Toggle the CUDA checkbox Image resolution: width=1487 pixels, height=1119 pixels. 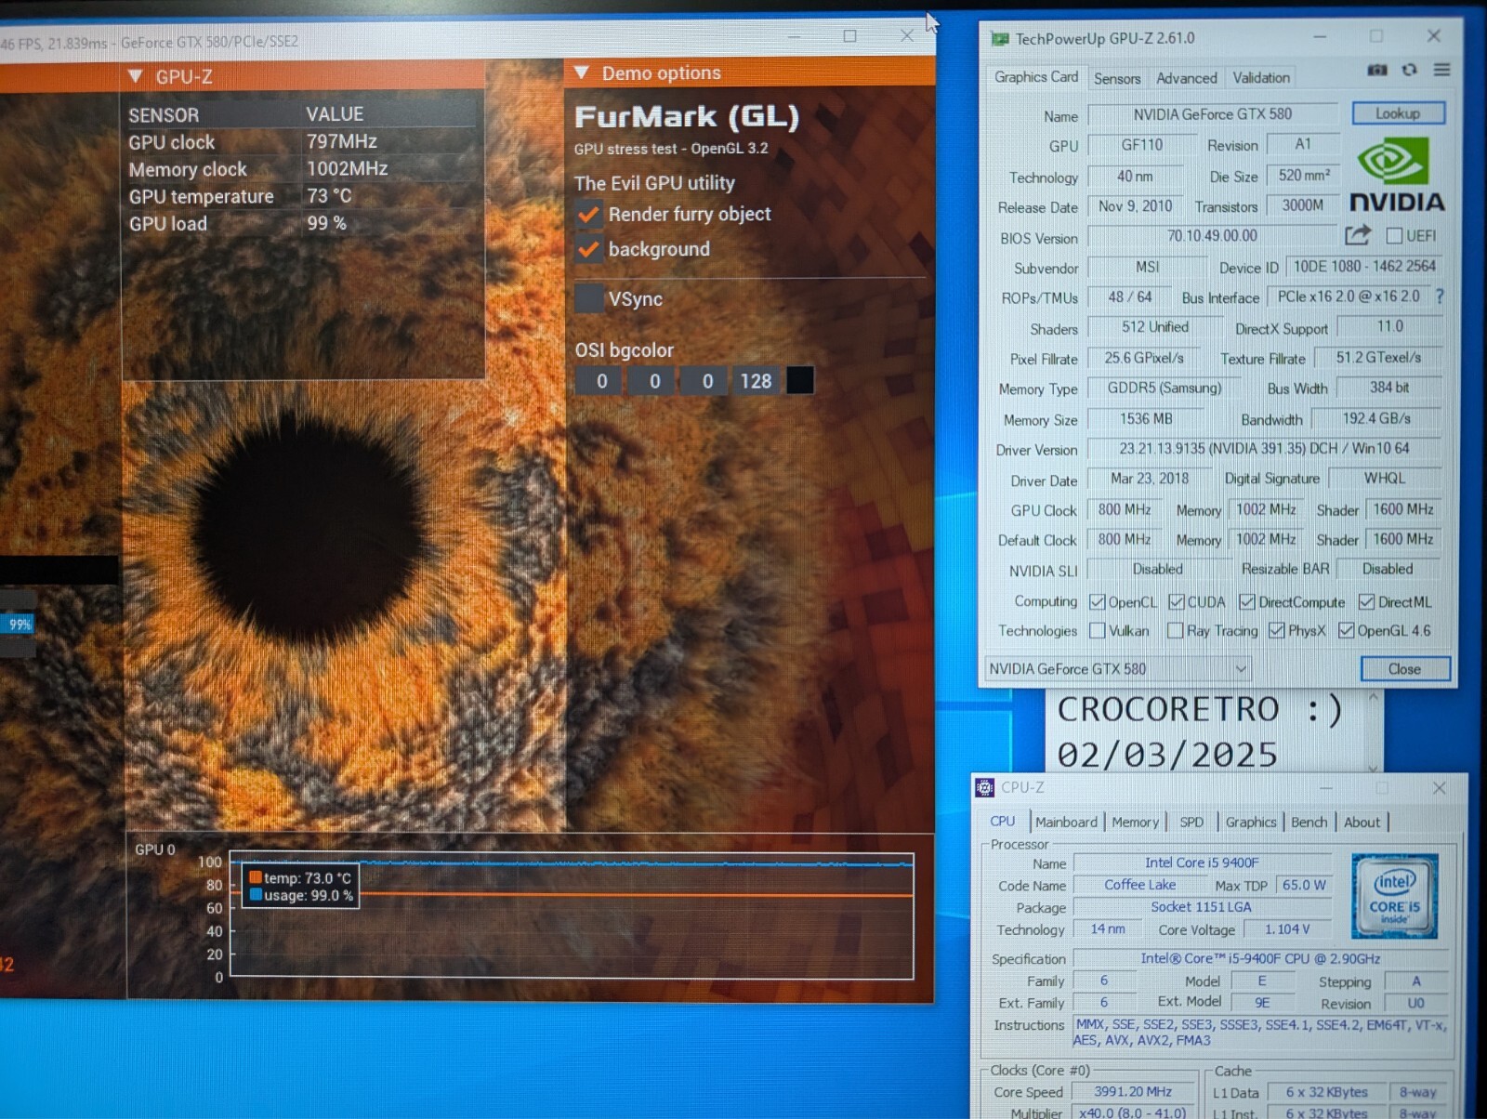[x=1177, y=602]
